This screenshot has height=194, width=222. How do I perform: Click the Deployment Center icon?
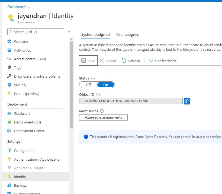(x=9, y=131)
